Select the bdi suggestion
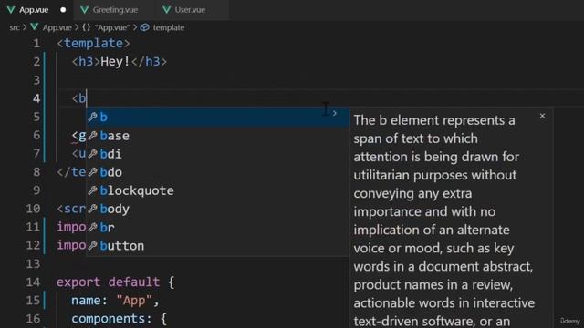 [218, 154]
